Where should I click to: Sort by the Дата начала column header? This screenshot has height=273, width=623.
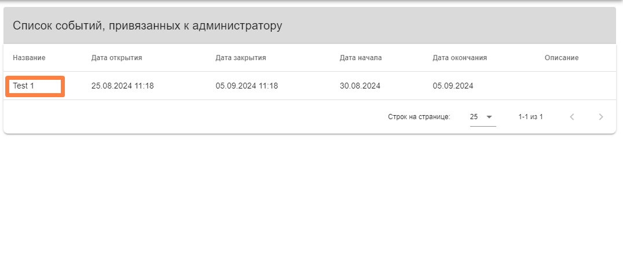361,58
